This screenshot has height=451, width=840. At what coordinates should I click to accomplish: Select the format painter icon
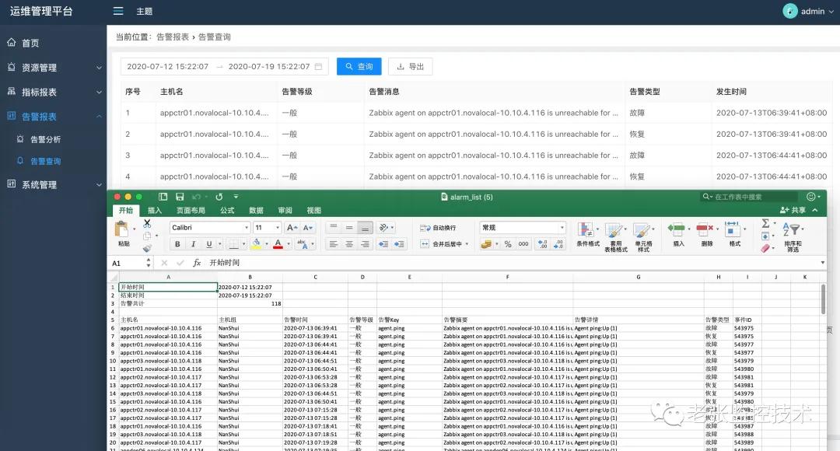(x=148, y=249)
